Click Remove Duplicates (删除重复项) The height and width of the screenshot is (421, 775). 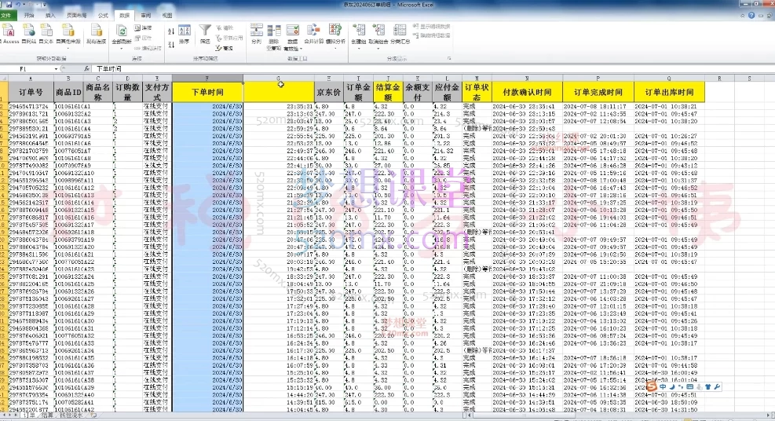click(274, 37)
